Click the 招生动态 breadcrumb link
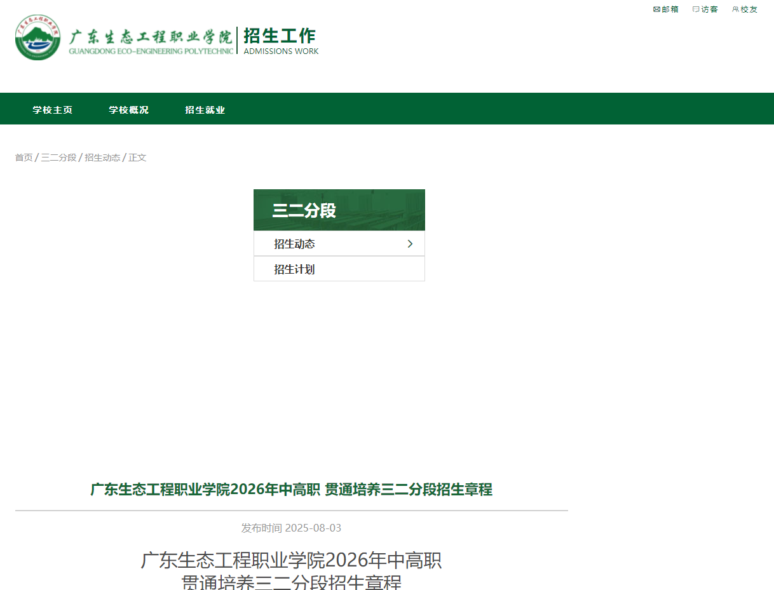 tap(102, 157)
